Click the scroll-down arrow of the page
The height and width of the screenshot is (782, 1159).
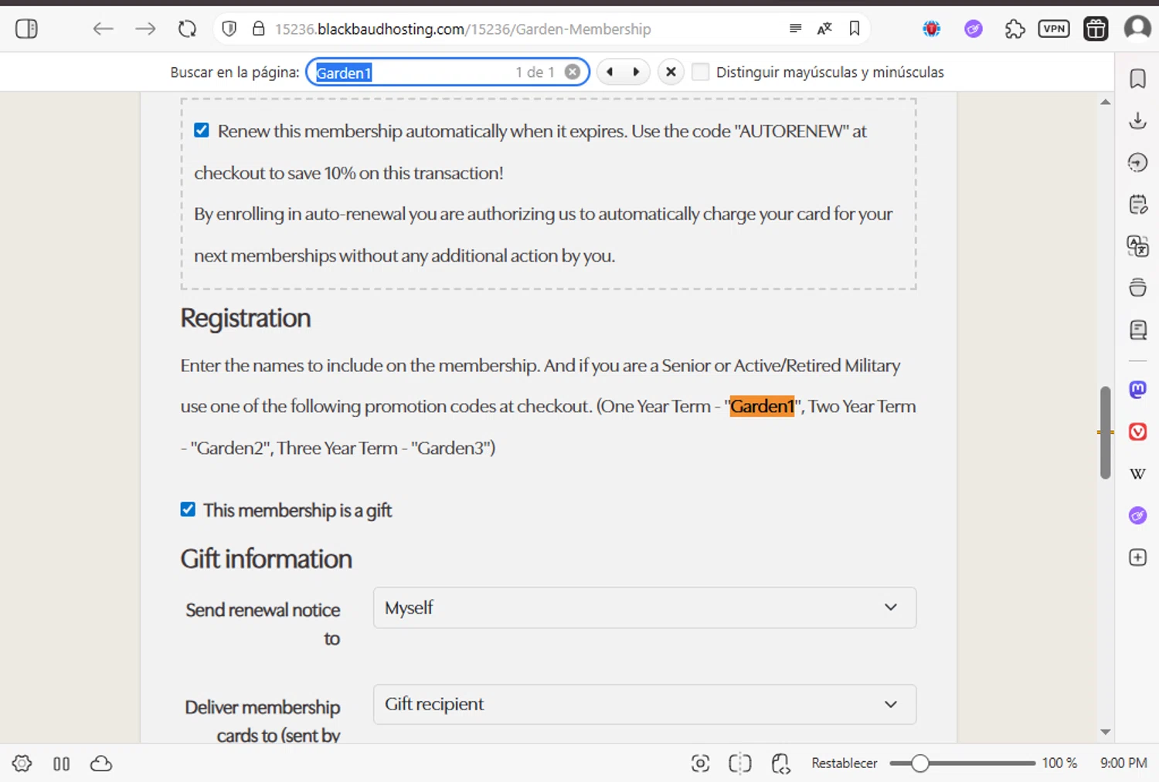click(1105, 732)
